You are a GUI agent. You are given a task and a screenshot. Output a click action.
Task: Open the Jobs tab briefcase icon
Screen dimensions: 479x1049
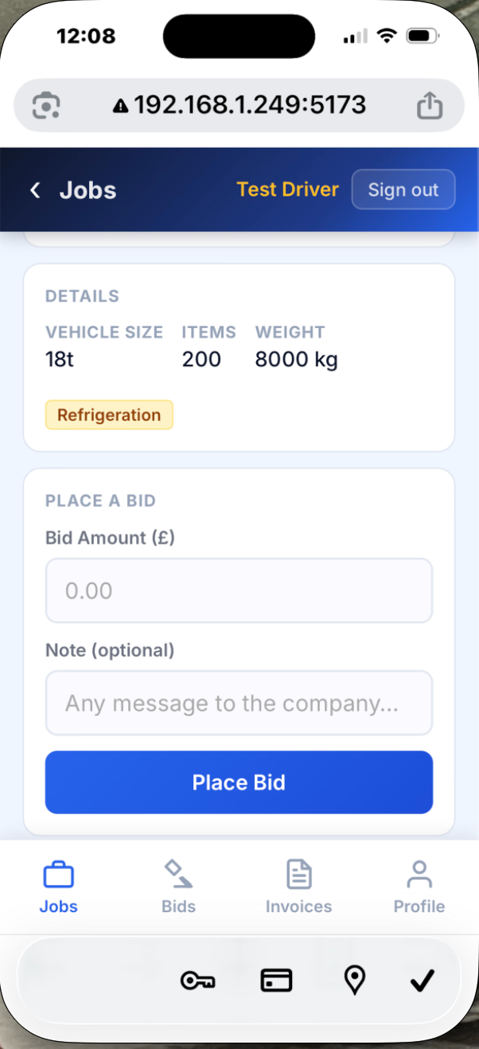(58, 875)
